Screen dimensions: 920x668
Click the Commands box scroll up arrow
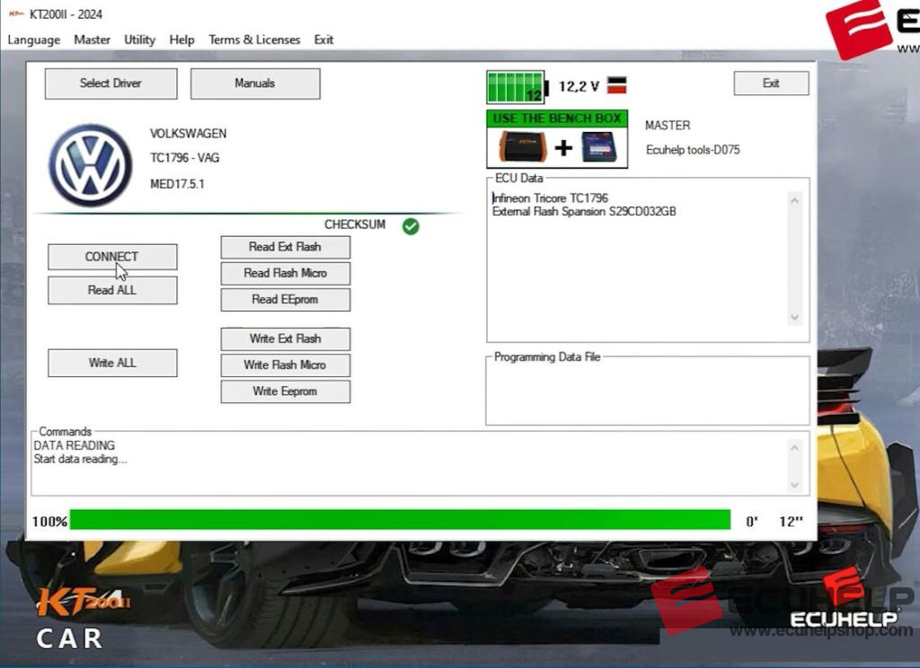pyautogui.click(x=794, y=447)
